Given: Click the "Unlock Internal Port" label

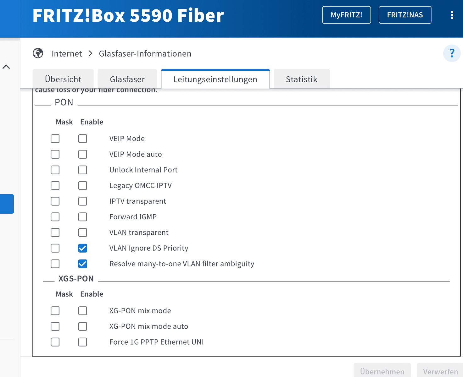Looking at the screenshot, I should (143, 170).
